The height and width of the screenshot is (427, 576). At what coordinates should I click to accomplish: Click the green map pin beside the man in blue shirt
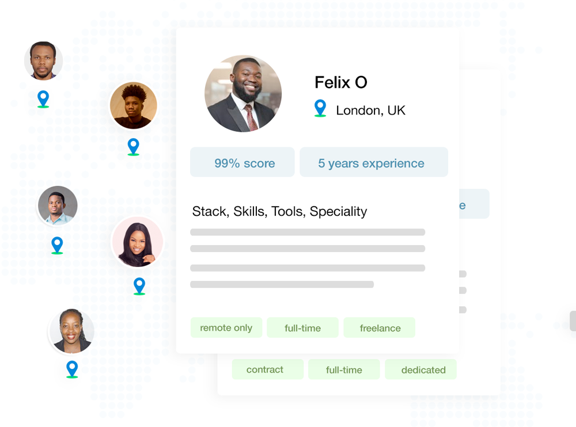56,245
